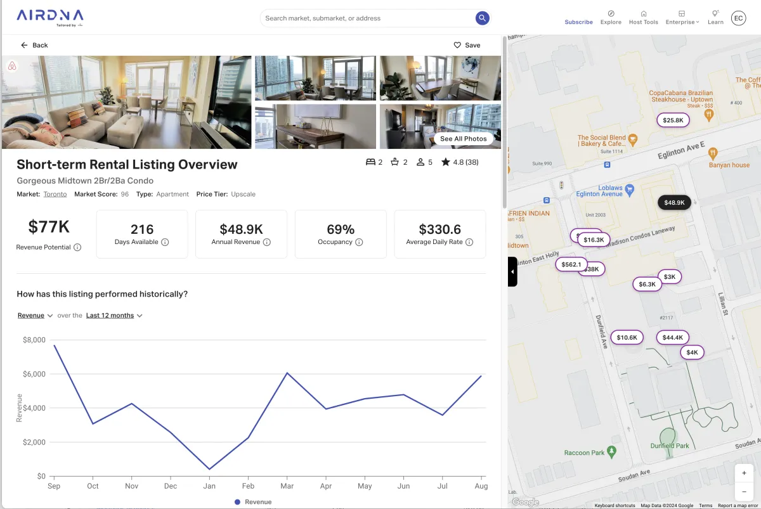Expand the Revenue metric dropdown
This screenshot has width=761, height=509.
point(36,316)
